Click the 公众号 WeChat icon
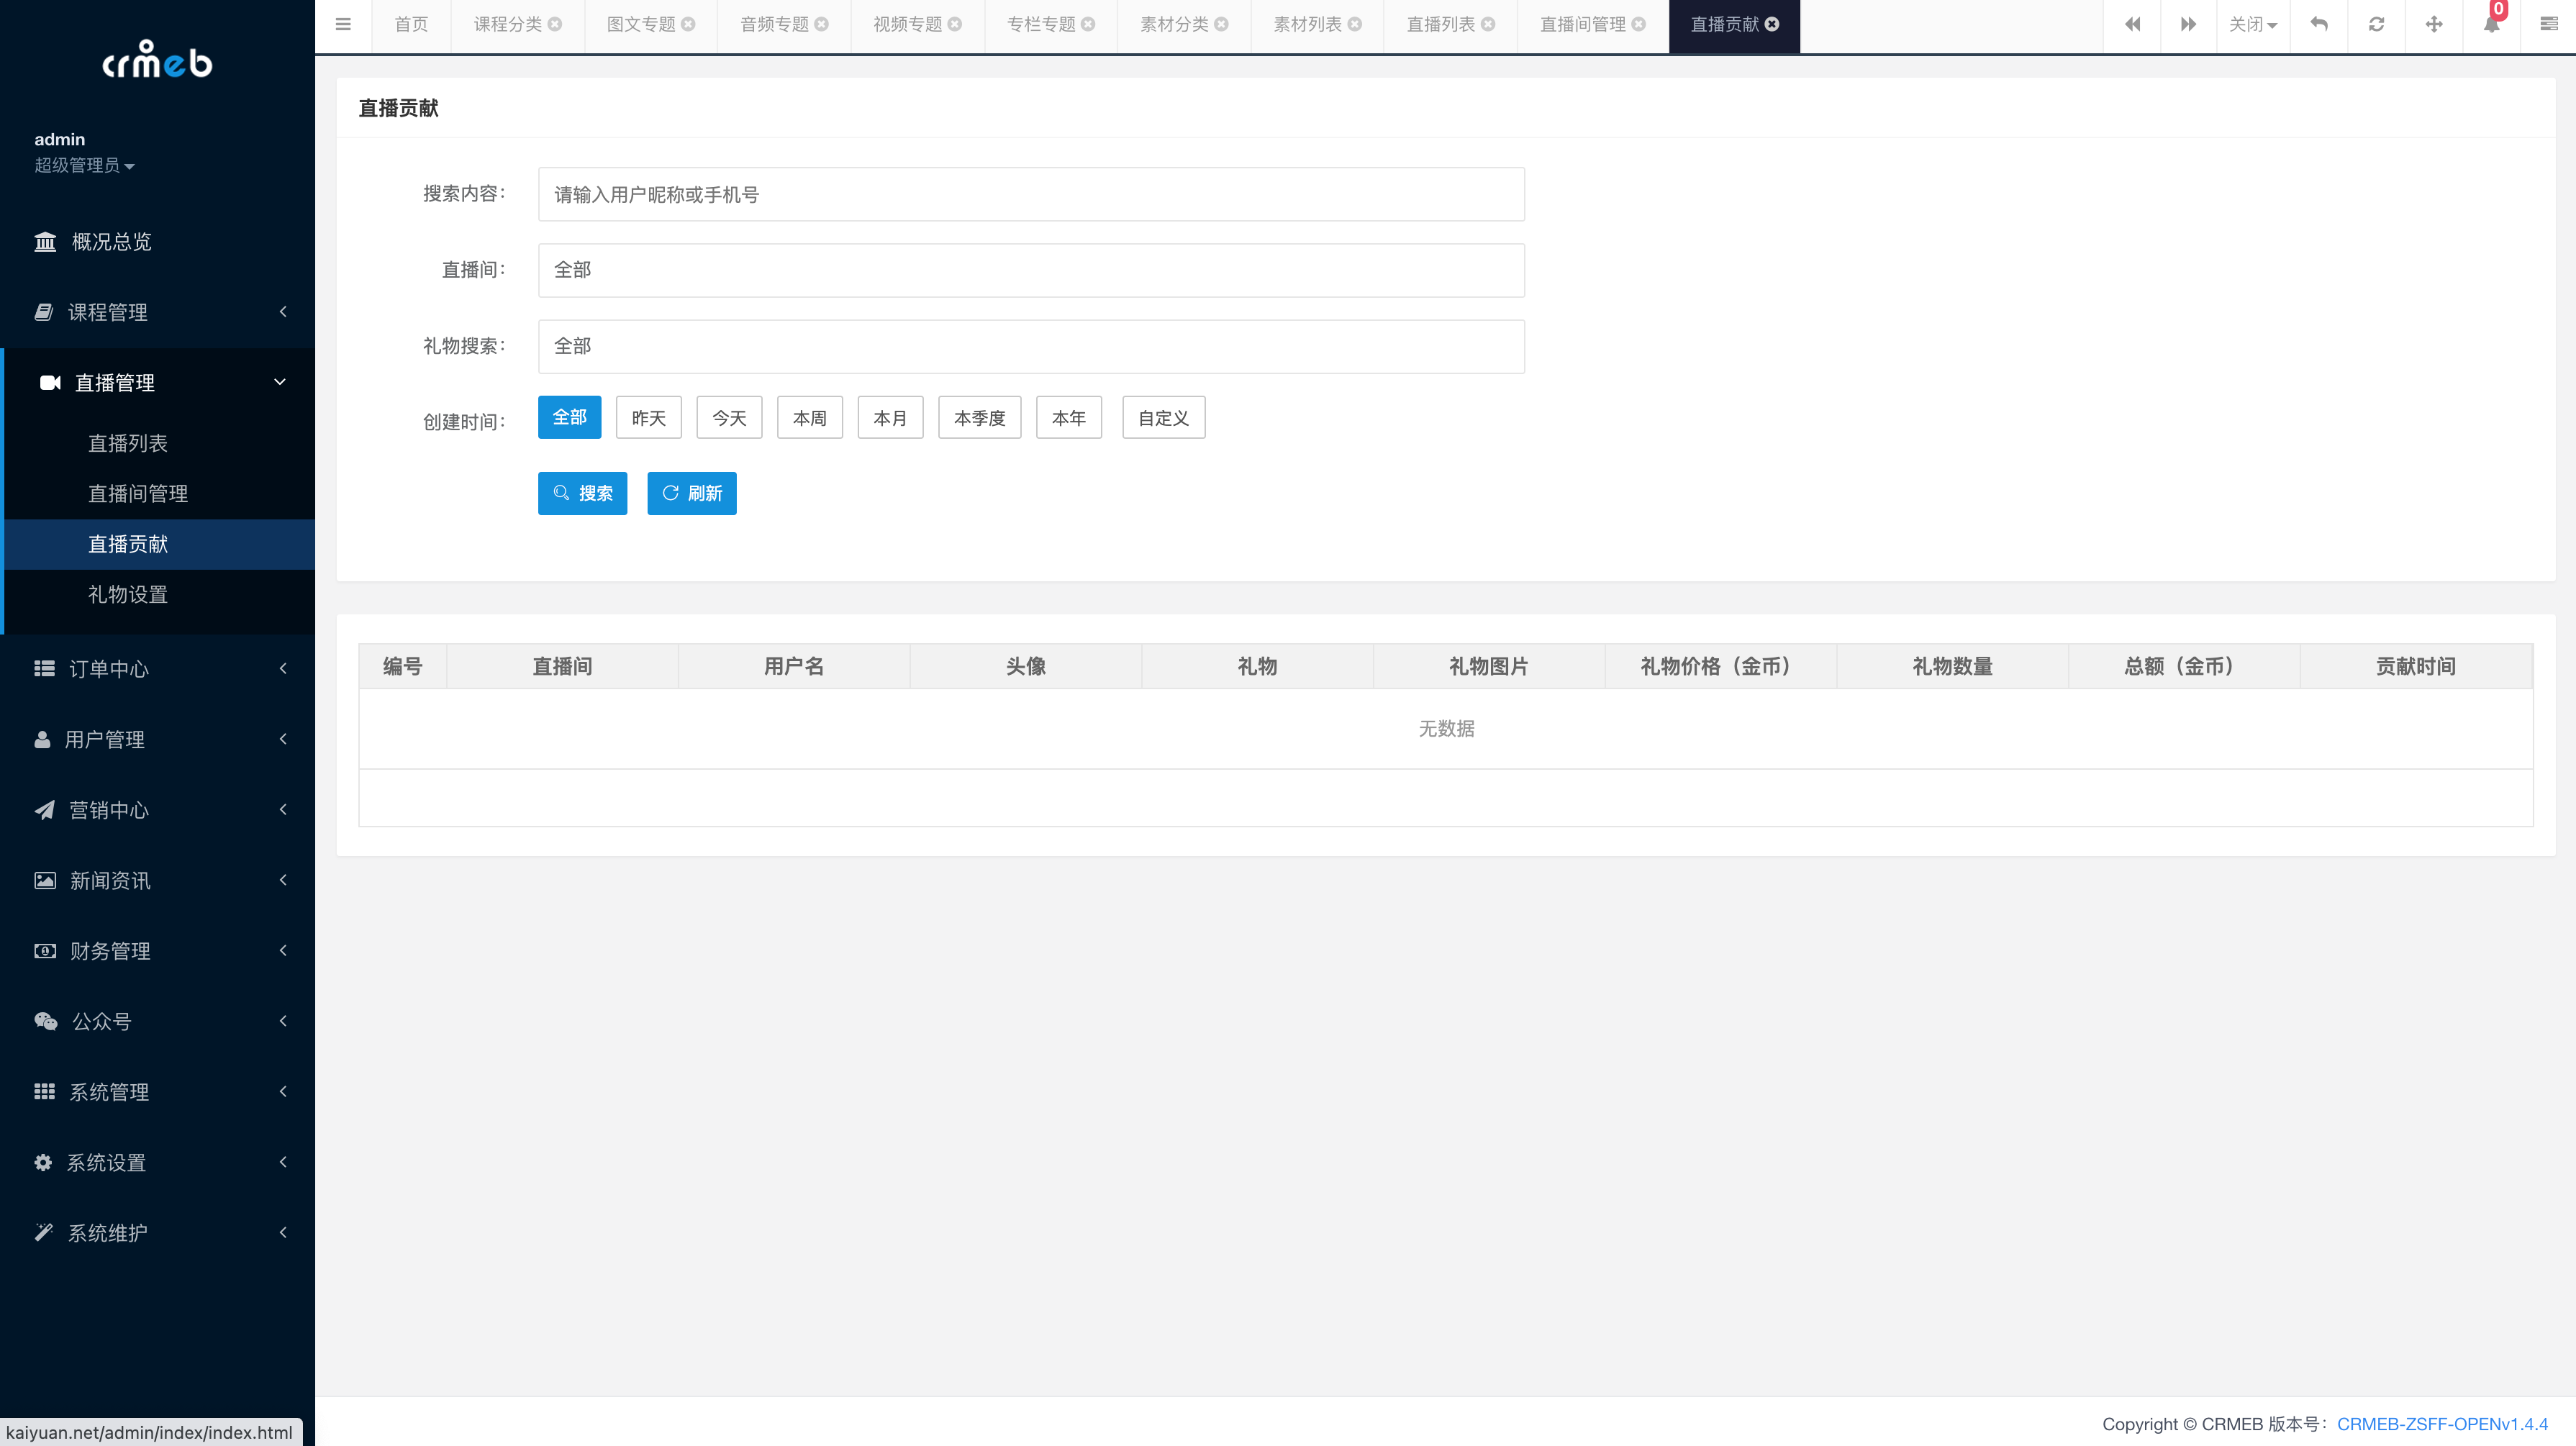This screenshot has height=1446, width=2576. coord(46,1022)
